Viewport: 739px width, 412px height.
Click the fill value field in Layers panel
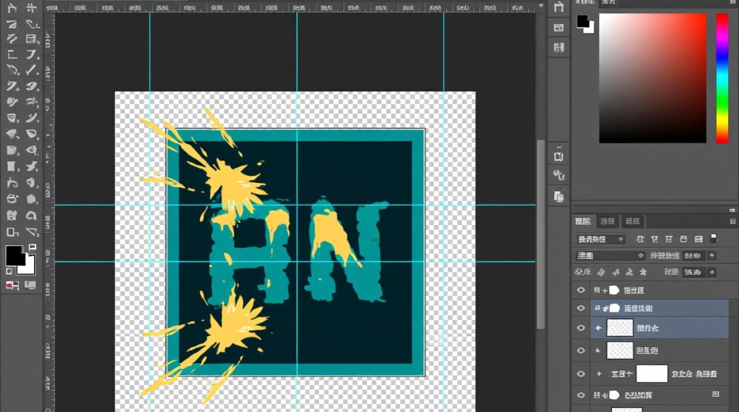693,272
